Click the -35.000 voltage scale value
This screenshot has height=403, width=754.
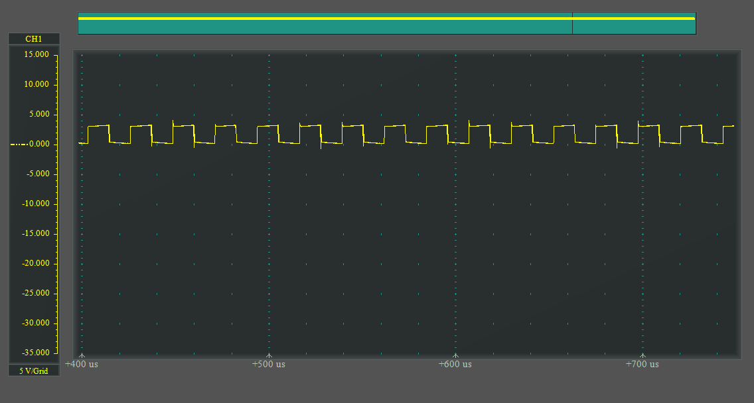point(36,353)
